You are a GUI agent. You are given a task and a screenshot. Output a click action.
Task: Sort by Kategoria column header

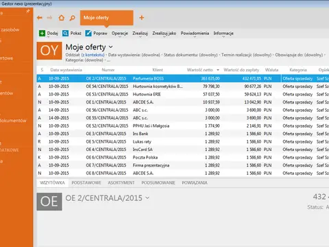[298, 70]
